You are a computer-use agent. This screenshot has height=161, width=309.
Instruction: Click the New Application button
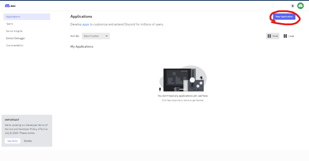(284, 16)
